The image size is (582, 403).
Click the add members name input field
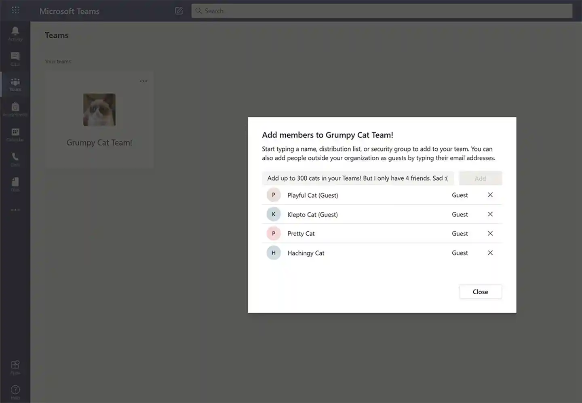click(358, 178)
